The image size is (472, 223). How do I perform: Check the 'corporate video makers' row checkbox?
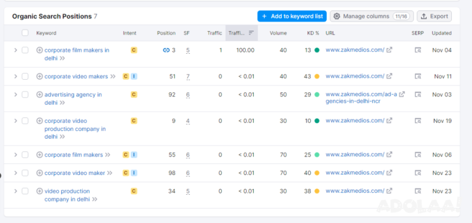[25, 76]
